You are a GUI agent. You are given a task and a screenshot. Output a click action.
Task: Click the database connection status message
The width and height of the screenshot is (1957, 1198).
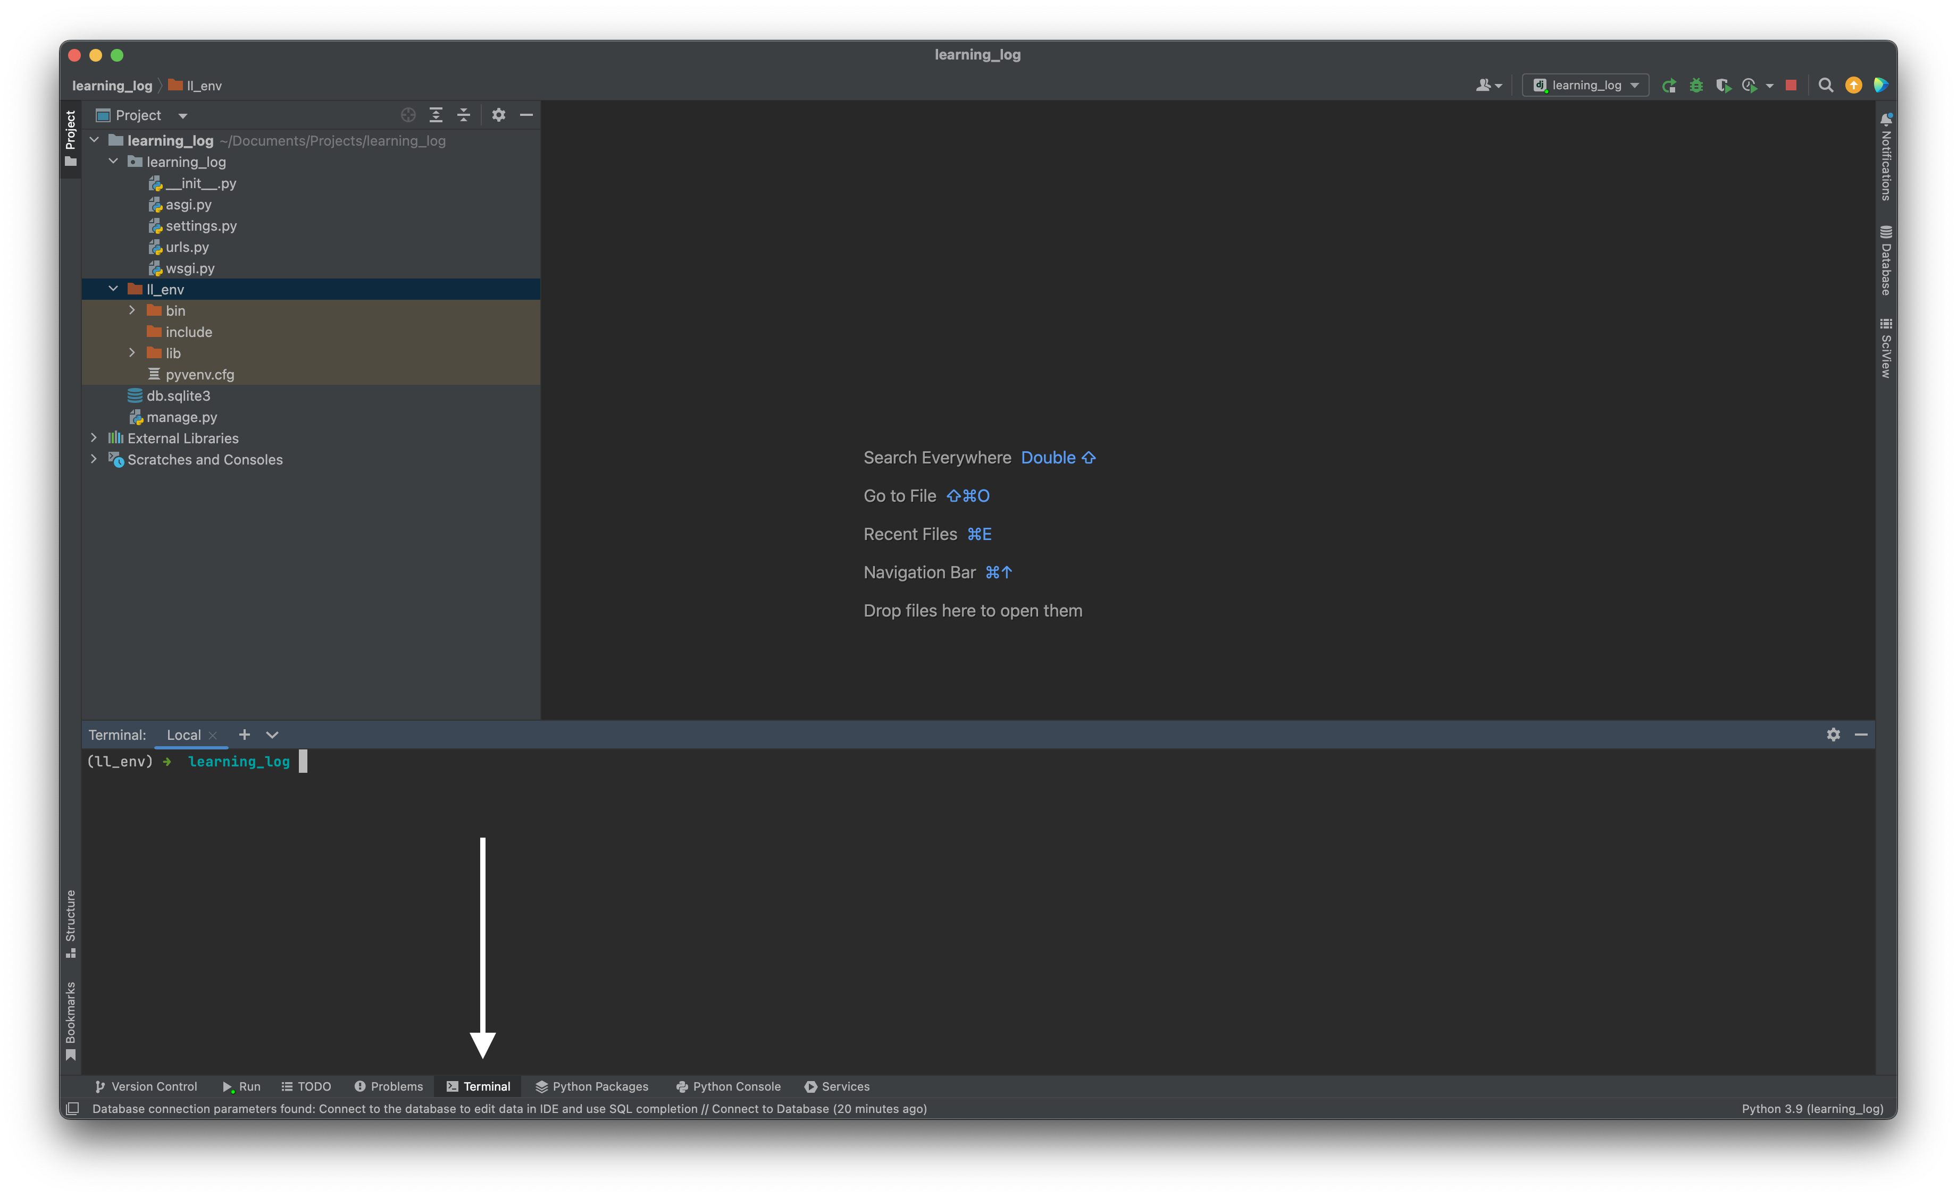pyautogui.click(x=509, y=1109)
